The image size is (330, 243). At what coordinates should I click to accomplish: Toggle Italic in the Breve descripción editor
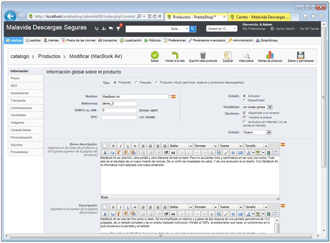[x=121, y=146]
